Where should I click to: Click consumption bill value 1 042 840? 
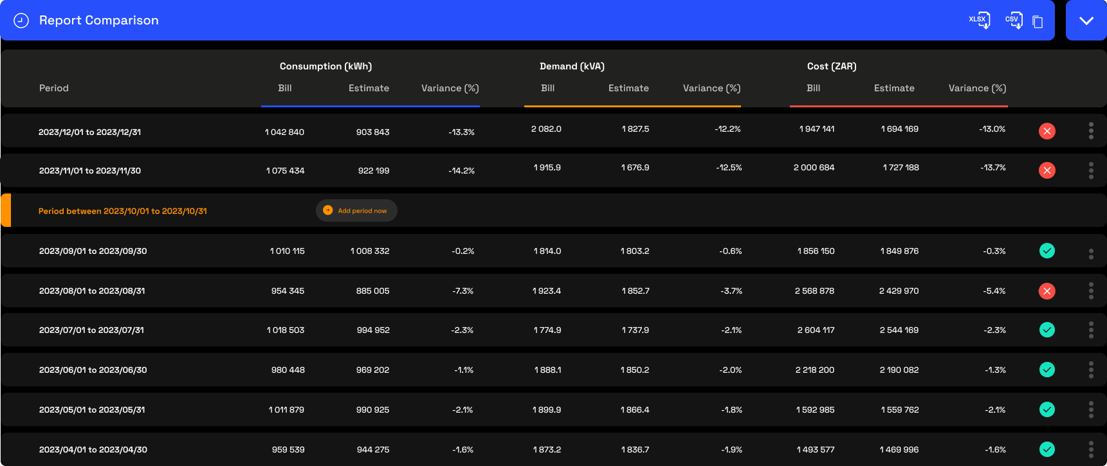(284, 132)
